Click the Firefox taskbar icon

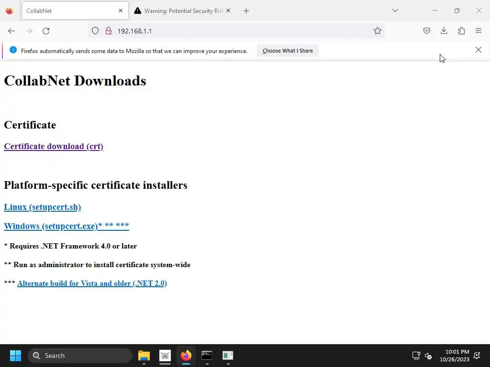click(x=186, y=356)
